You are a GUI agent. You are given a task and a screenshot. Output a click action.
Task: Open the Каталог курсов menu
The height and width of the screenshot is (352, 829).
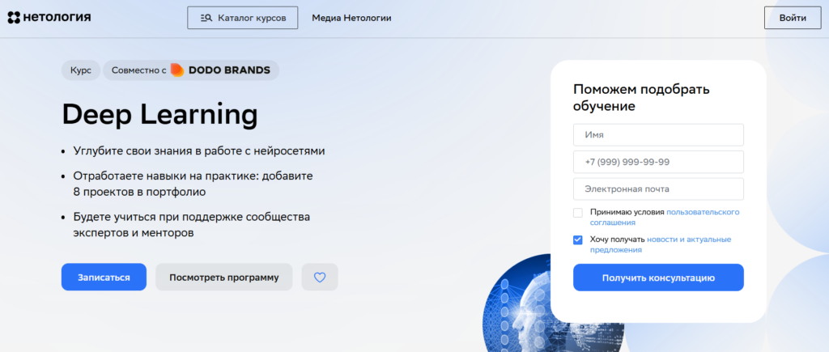click(x=243, y=18)
